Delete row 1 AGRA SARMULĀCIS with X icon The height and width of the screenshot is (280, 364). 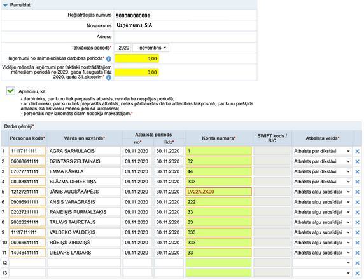pos(357,152)
